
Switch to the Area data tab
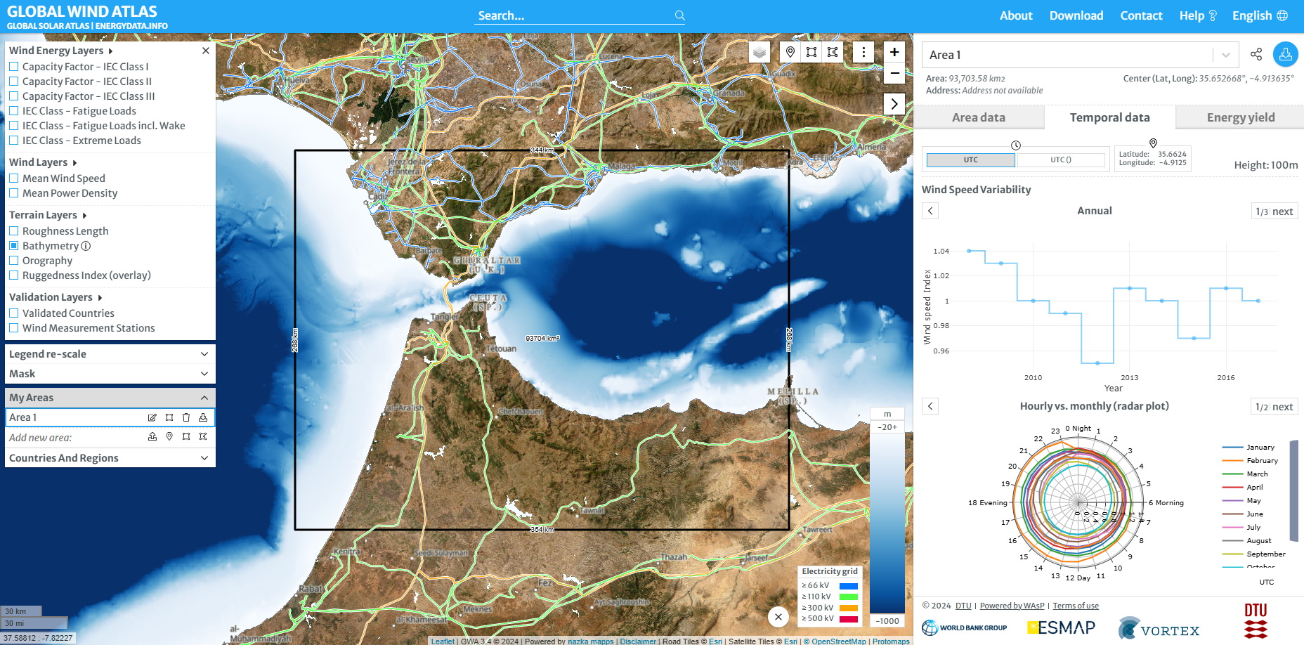pos(978,117)
